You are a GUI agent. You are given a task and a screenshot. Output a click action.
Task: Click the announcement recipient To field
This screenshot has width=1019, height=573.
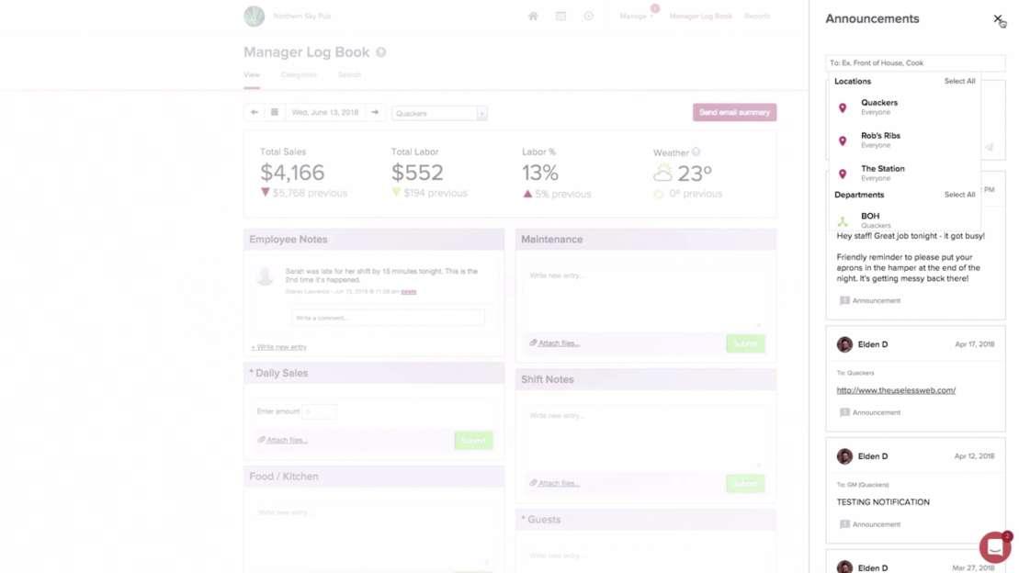[x=915, y=63]
